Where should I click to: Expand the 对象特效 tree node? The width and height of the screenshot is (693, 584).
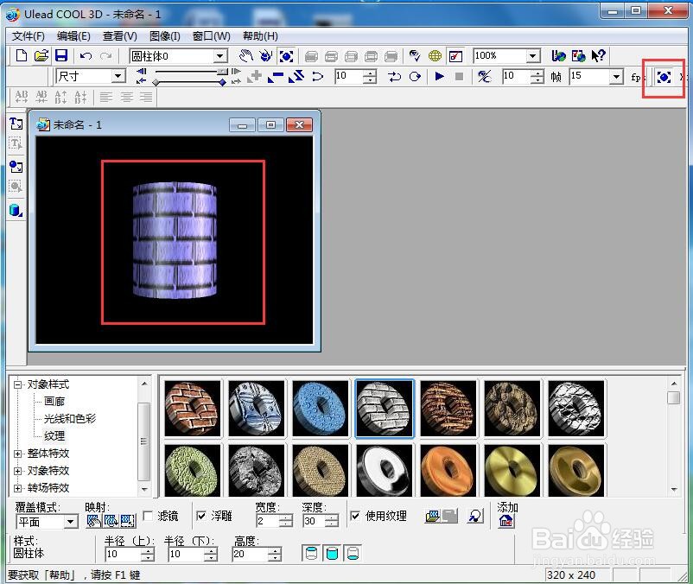pyautogui.click(x=17, y=471)
